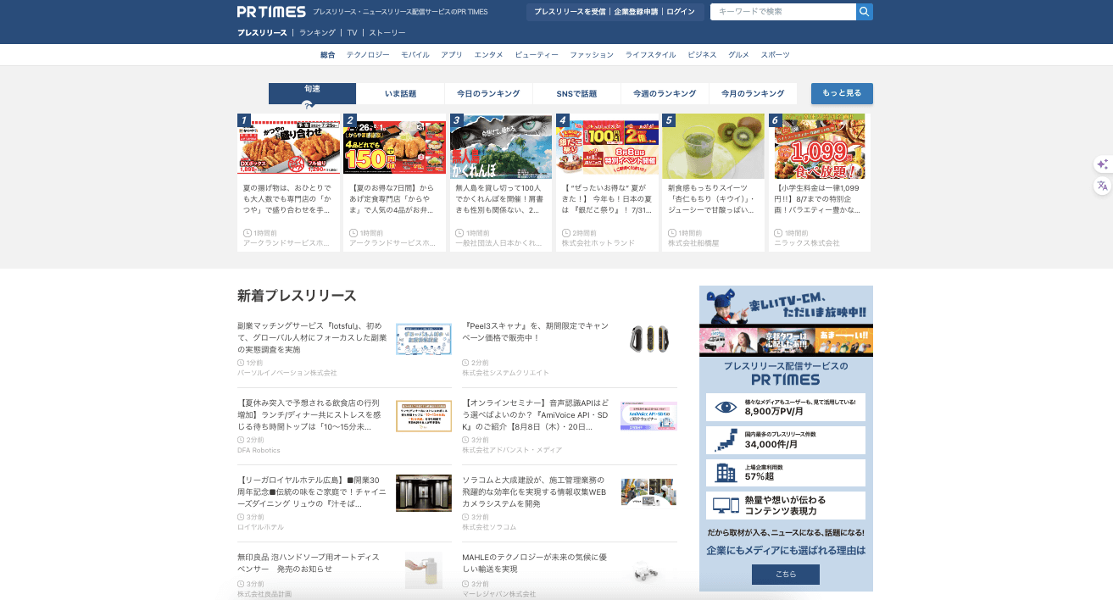Switch to the 旬速 tab
Image resolution: width=1113 pixels, height=600 pixels.
click(312, 93)
